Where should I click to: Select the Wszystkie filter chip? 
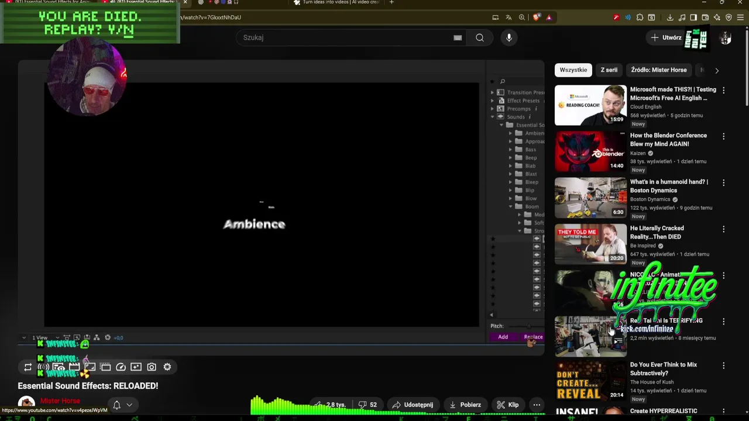click(573, 70)
